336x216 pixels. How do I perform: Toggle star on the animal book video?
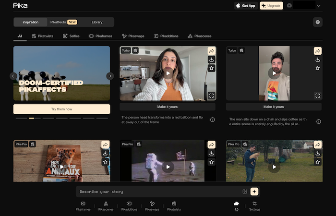[105, 162]
